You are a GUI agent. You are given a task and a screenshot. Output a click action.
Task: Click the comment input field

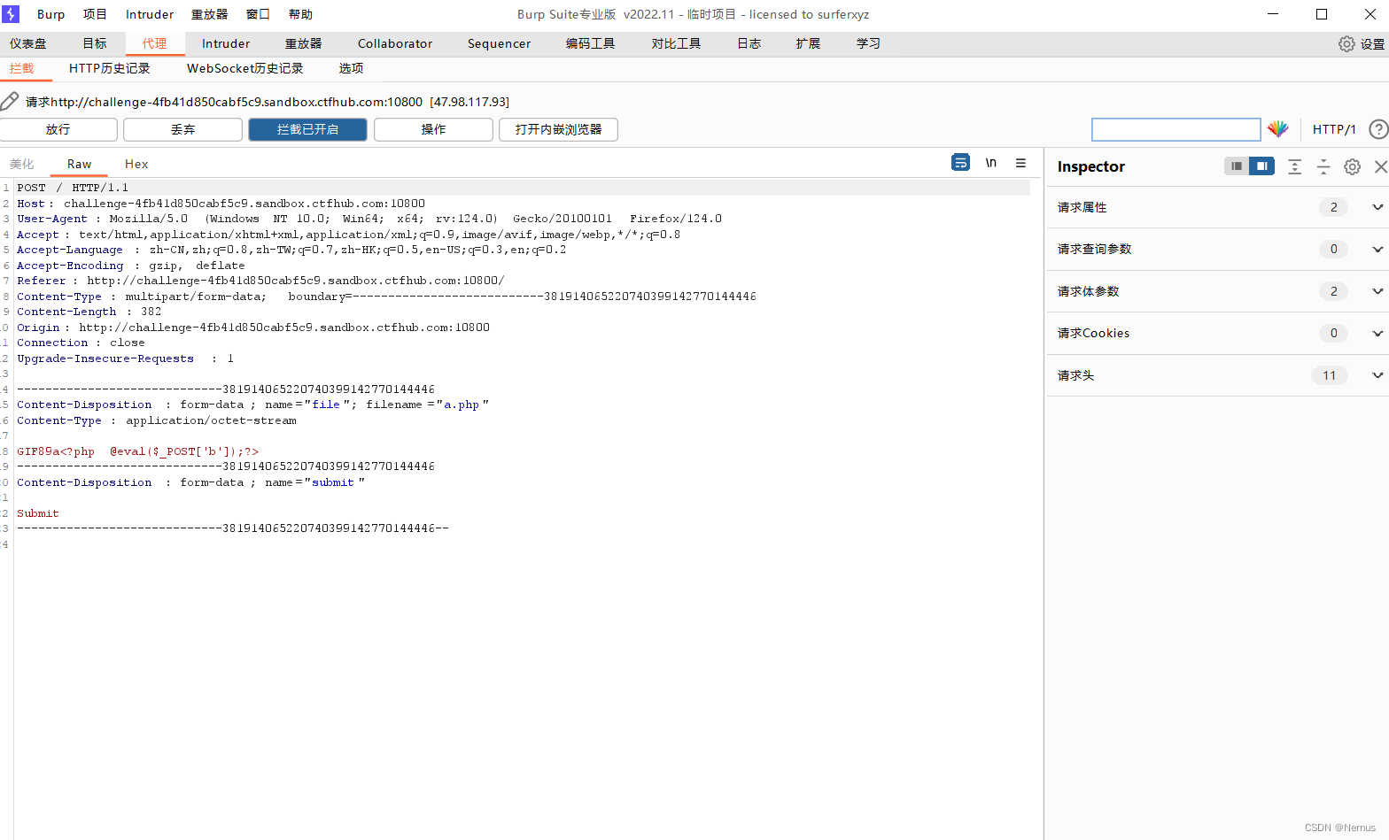1176,129
